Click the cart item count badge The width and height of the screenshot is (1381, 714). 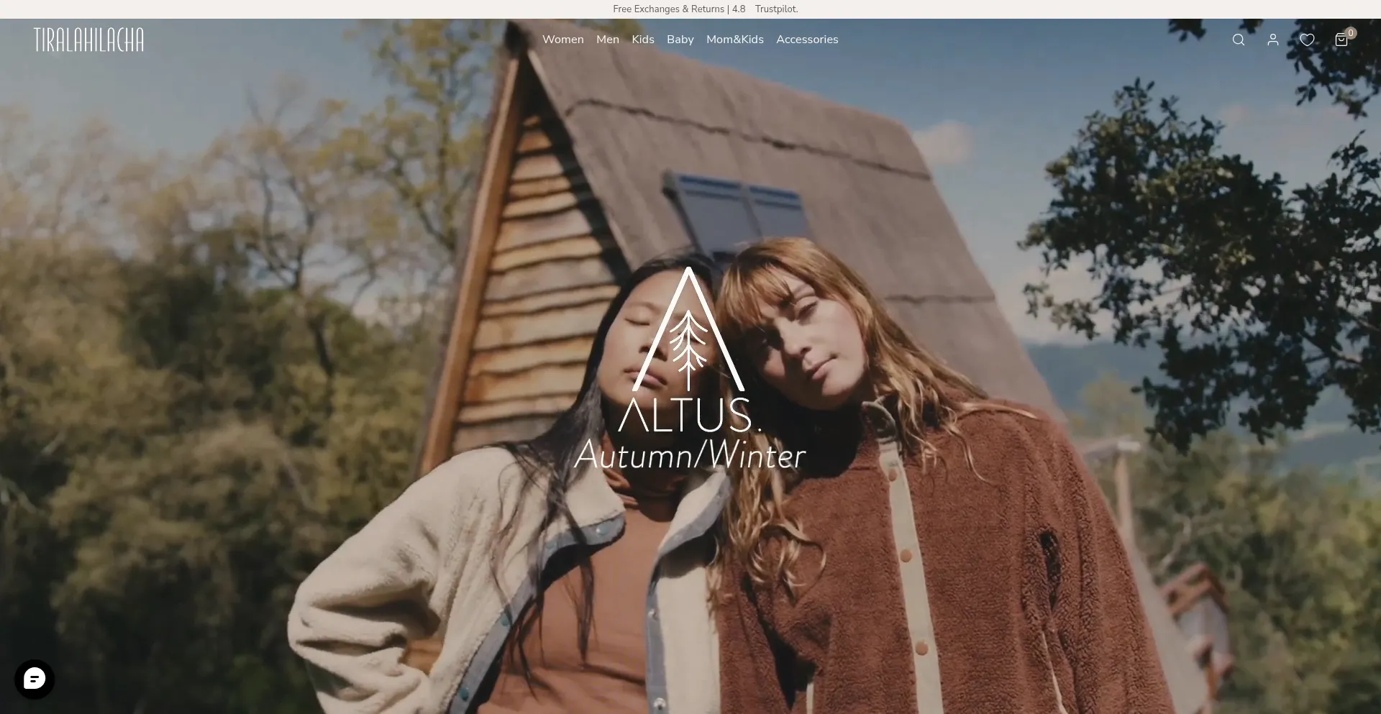tap(1351, 33)
